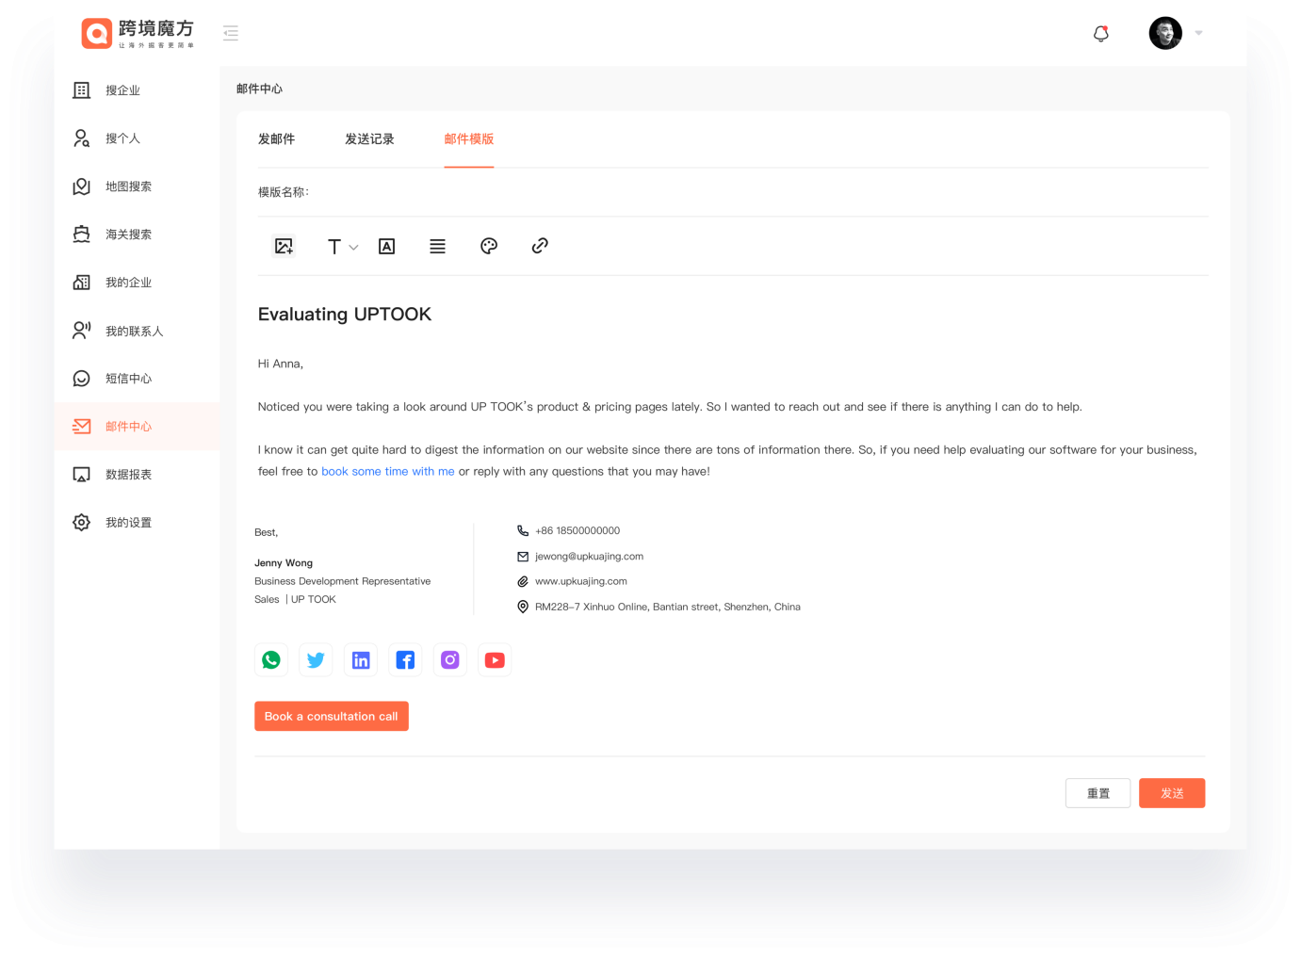This screenshot has height=957, width=1301.
Task: Click the "Best," sign-off text
Action: point(267,533)
